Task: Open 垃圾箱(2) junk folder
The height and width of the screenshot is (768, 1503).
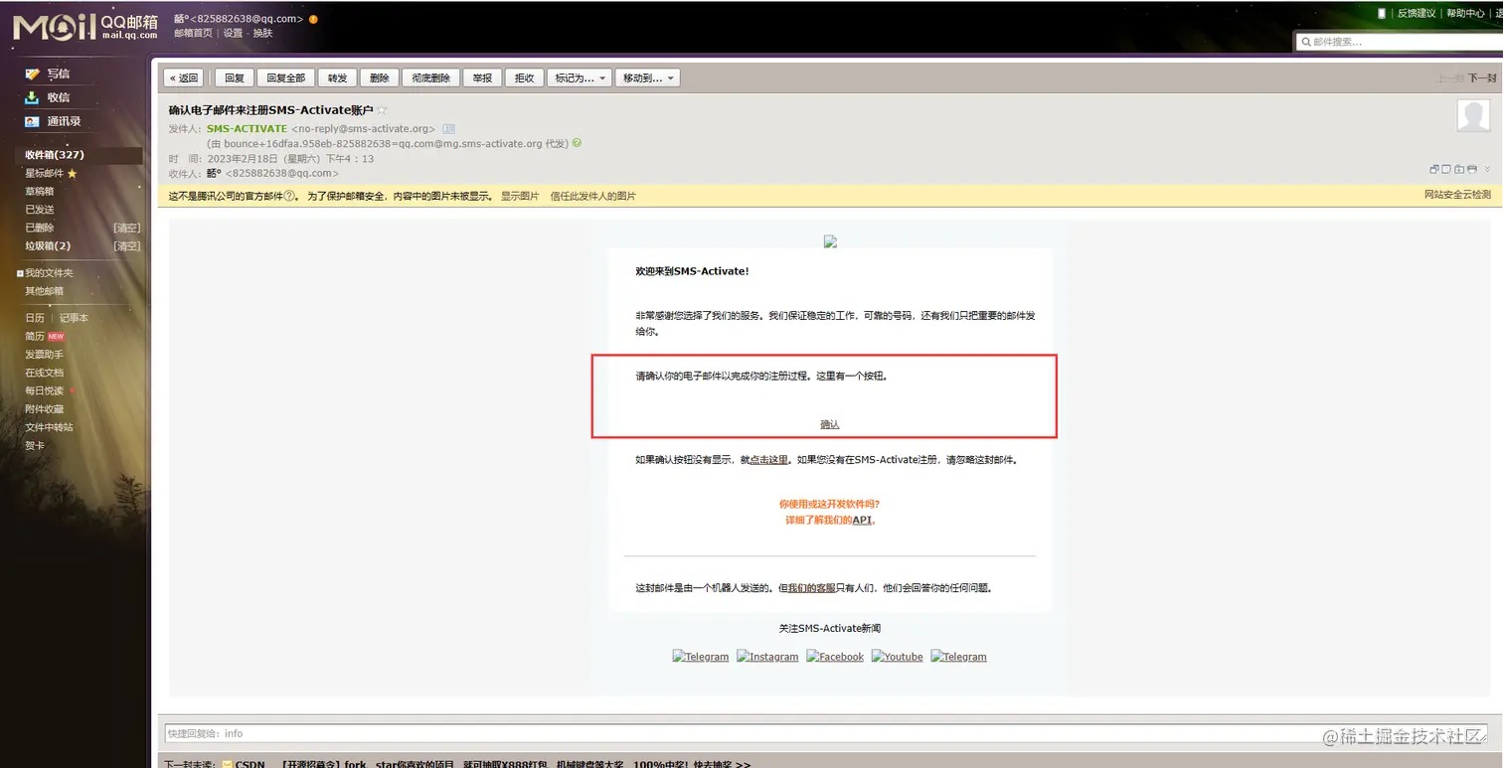Action: [x=48, y=245]
